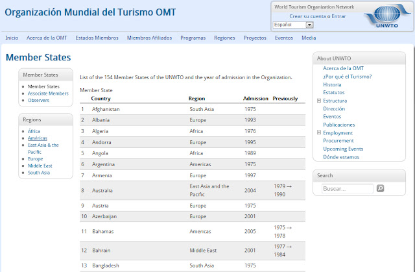Select Américas region link
This screenshot has width=415, height=272.
[x=38, y=138]
